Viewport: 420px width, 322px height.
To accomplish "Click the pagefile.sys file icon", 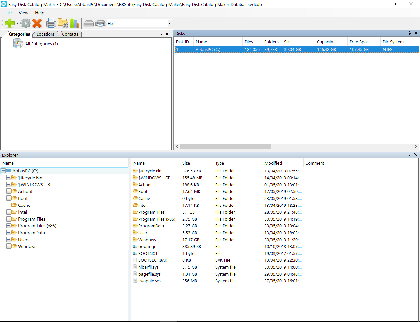I will click(x=135, y=274).
